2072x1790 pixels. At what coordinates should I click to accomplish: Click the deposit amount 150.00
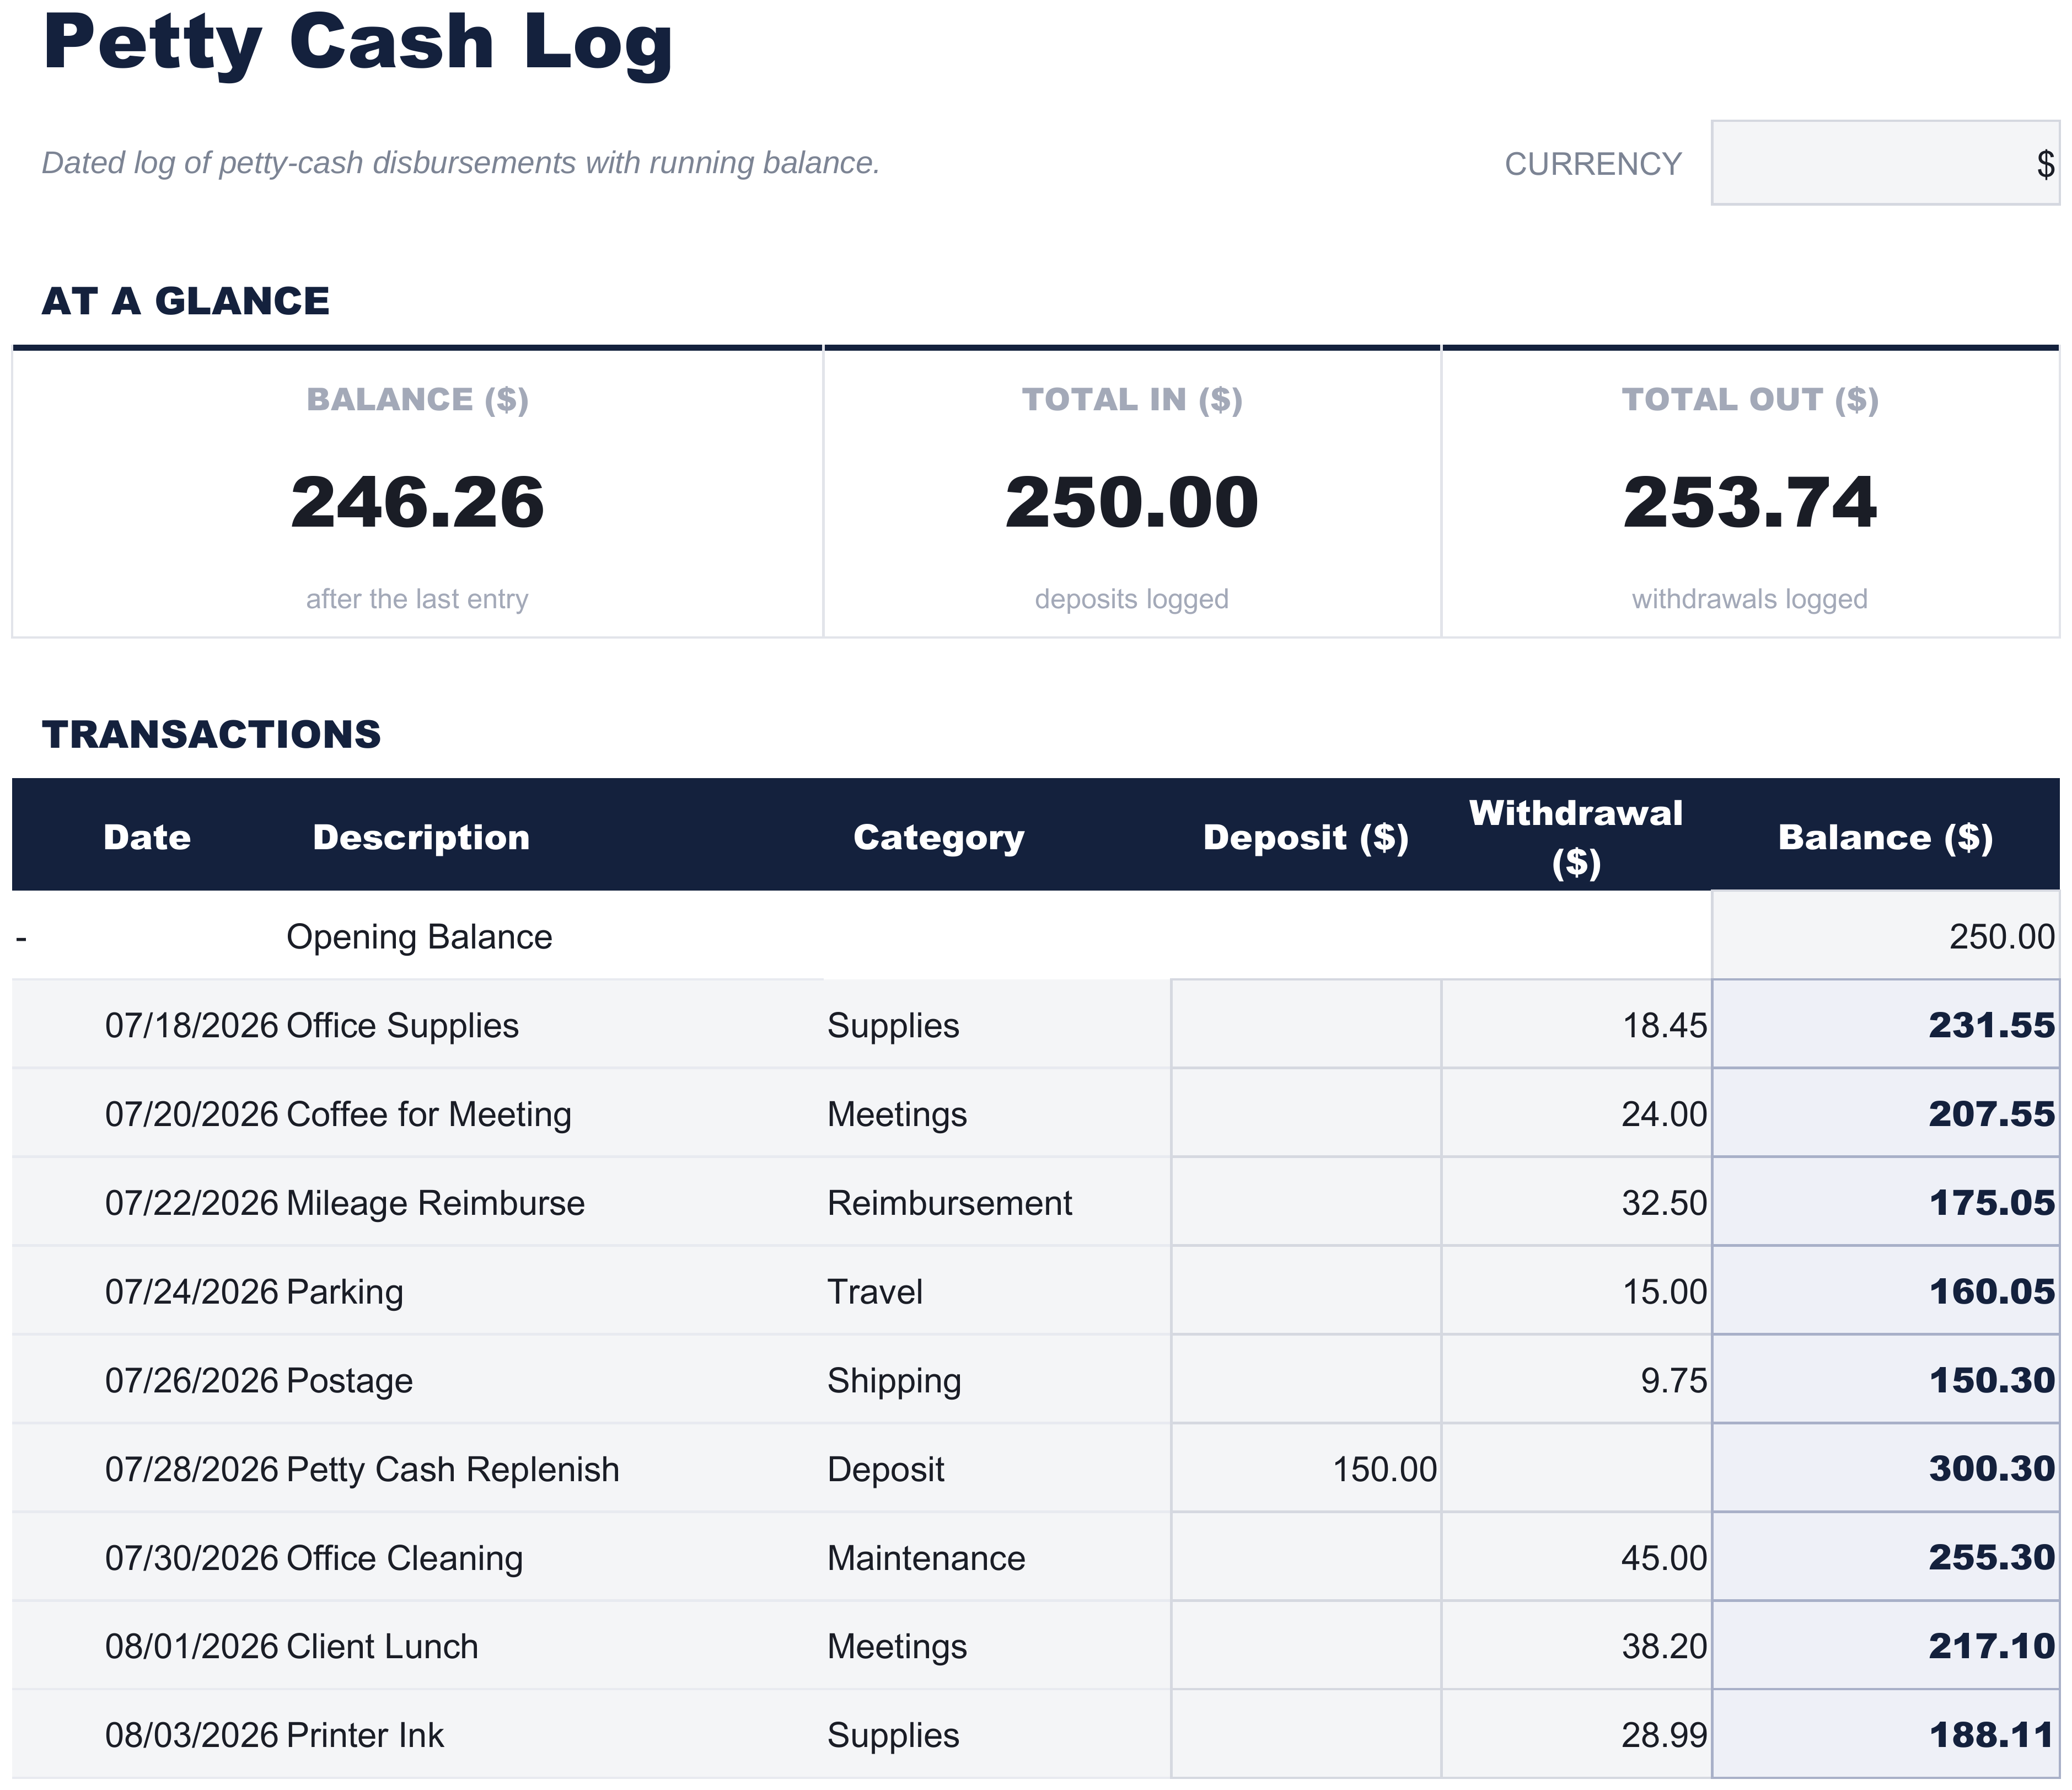click(1306, 1468)
